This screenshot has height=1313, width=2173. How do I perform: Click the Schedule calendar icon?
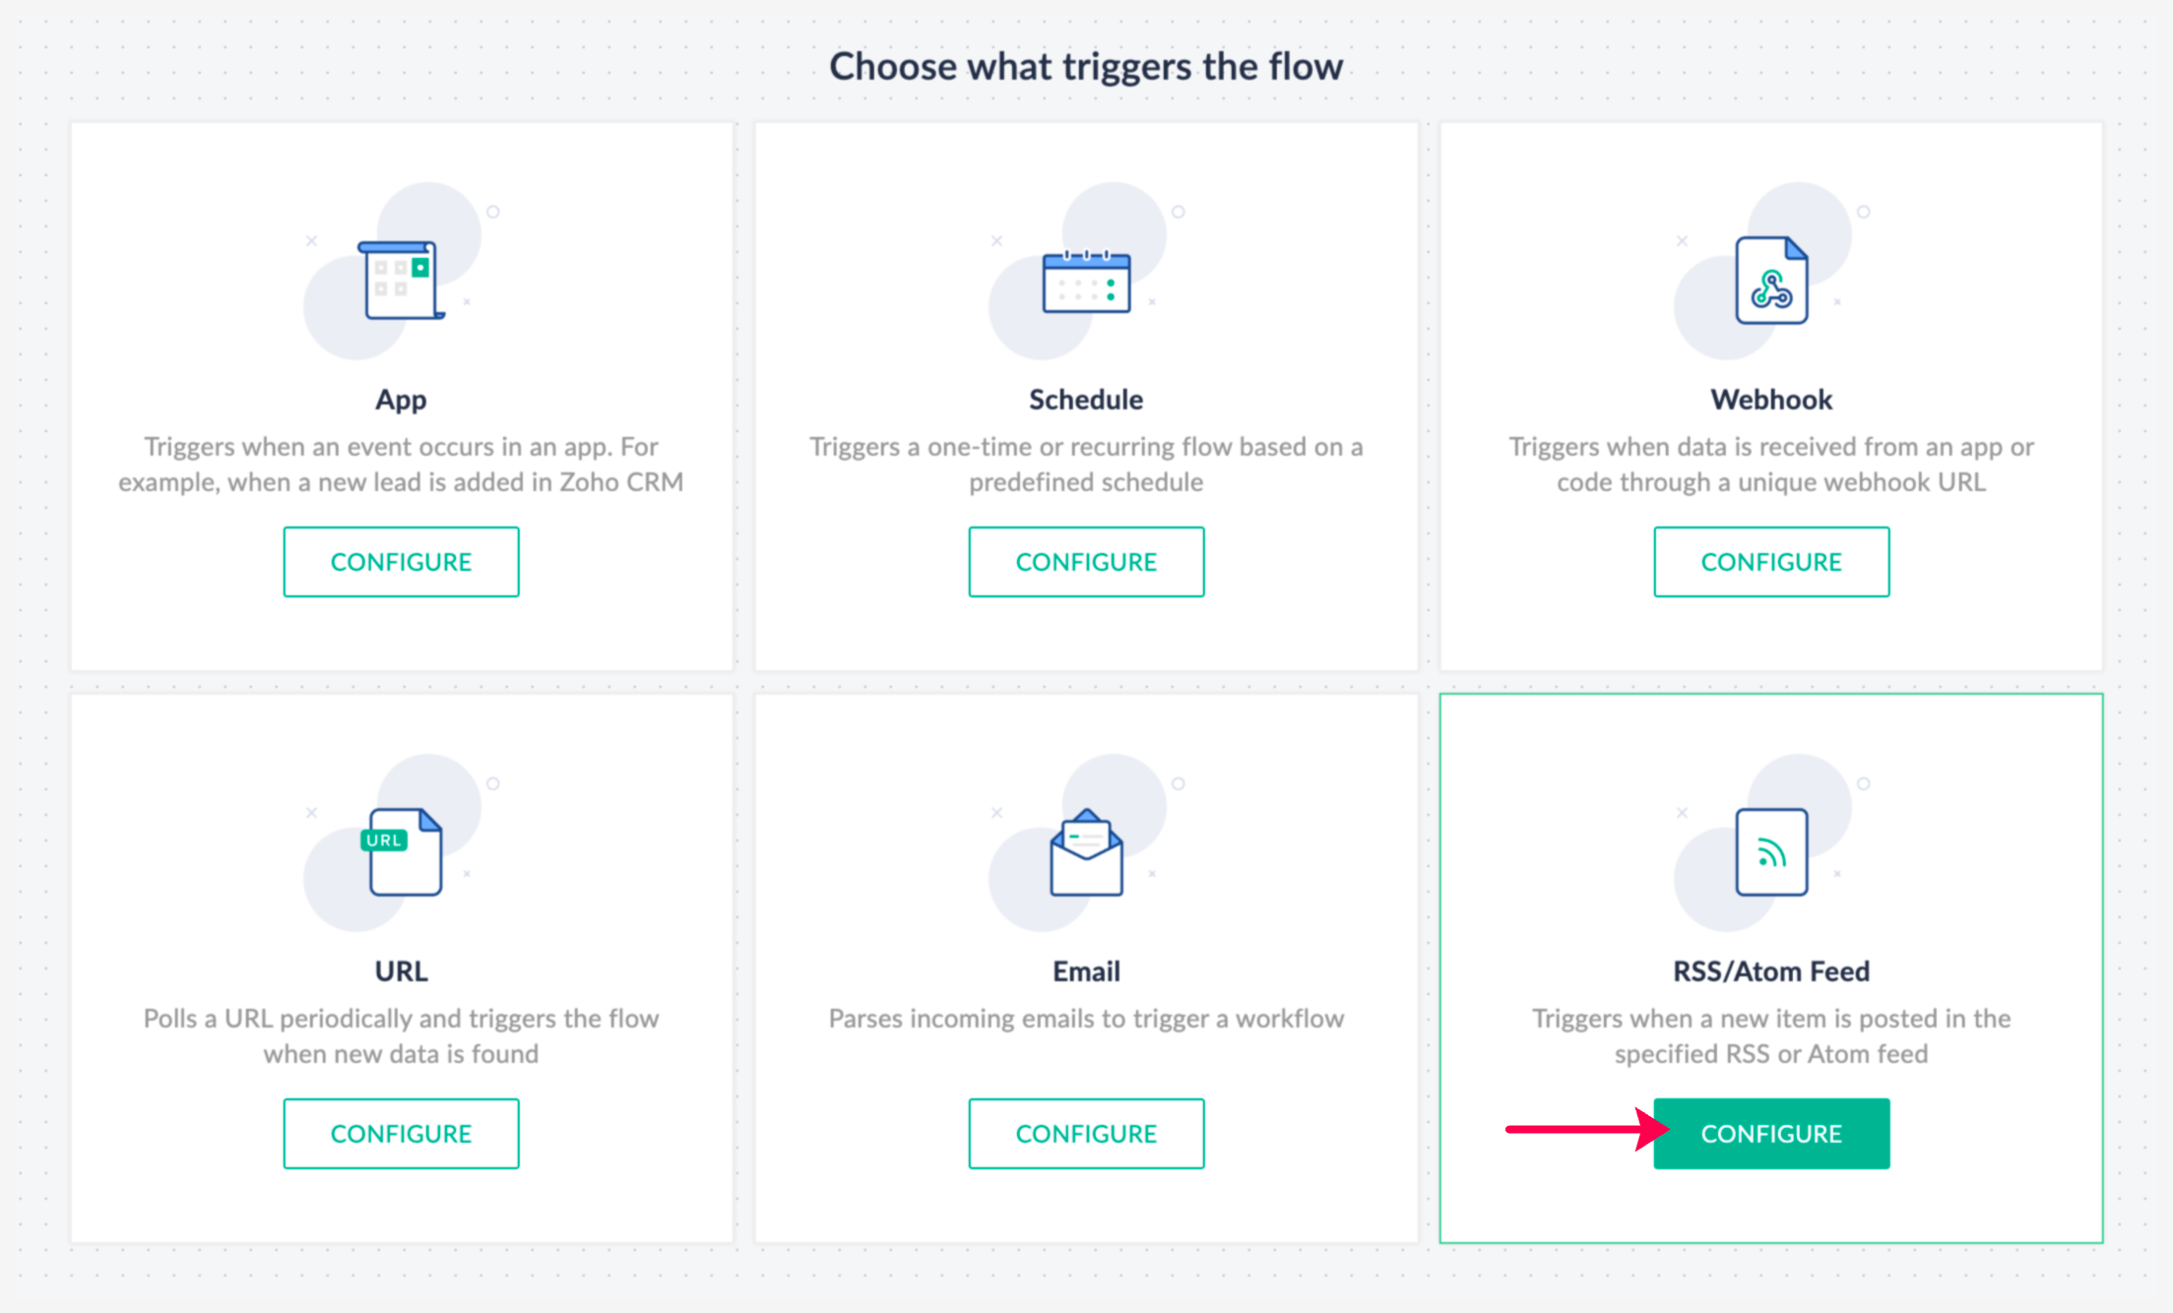tap(1085, 281)
